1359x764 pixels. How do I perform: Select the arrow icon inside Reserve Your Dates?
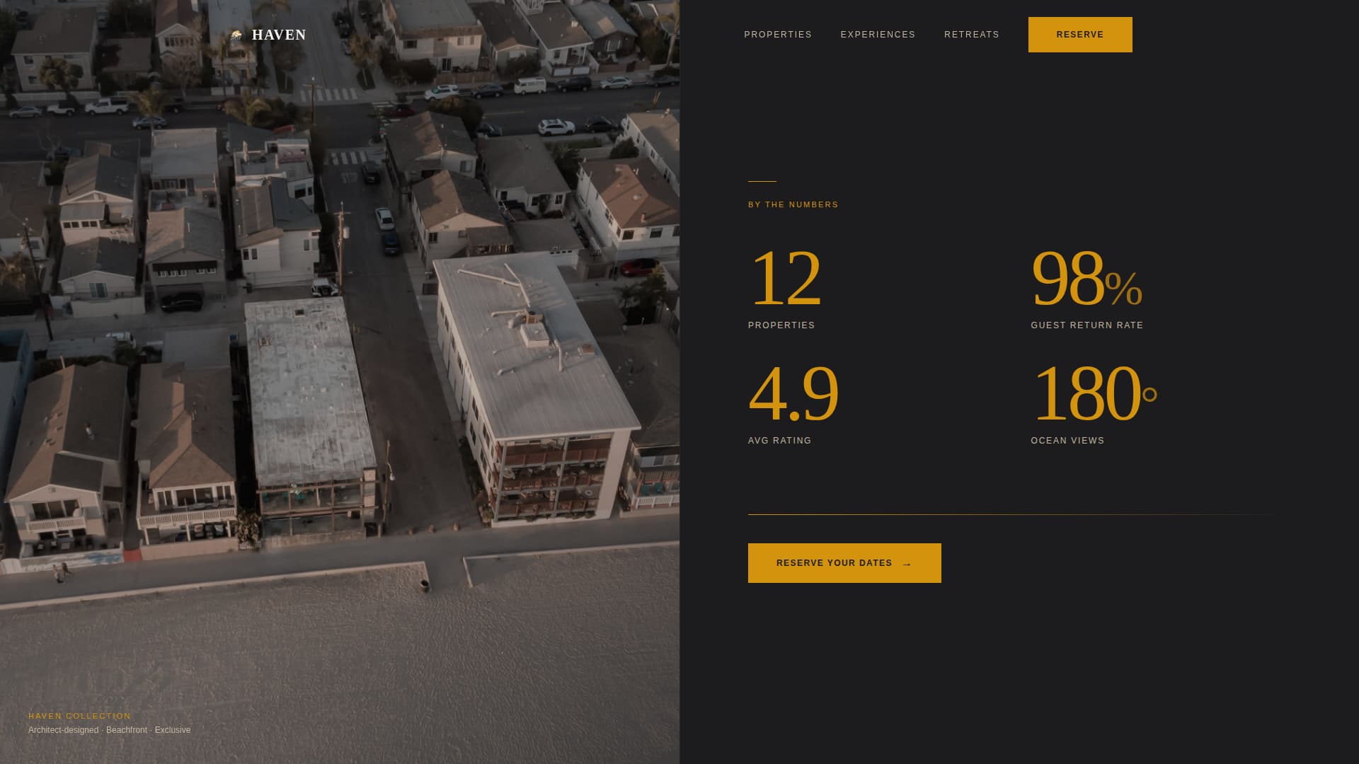tap(907, 564)
